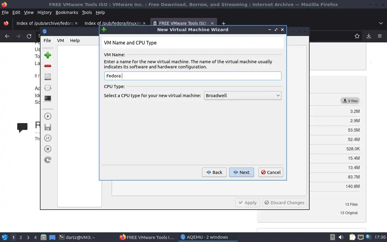Click the network icon in the system tray
The image size is (387, 242).
[360, 237]
